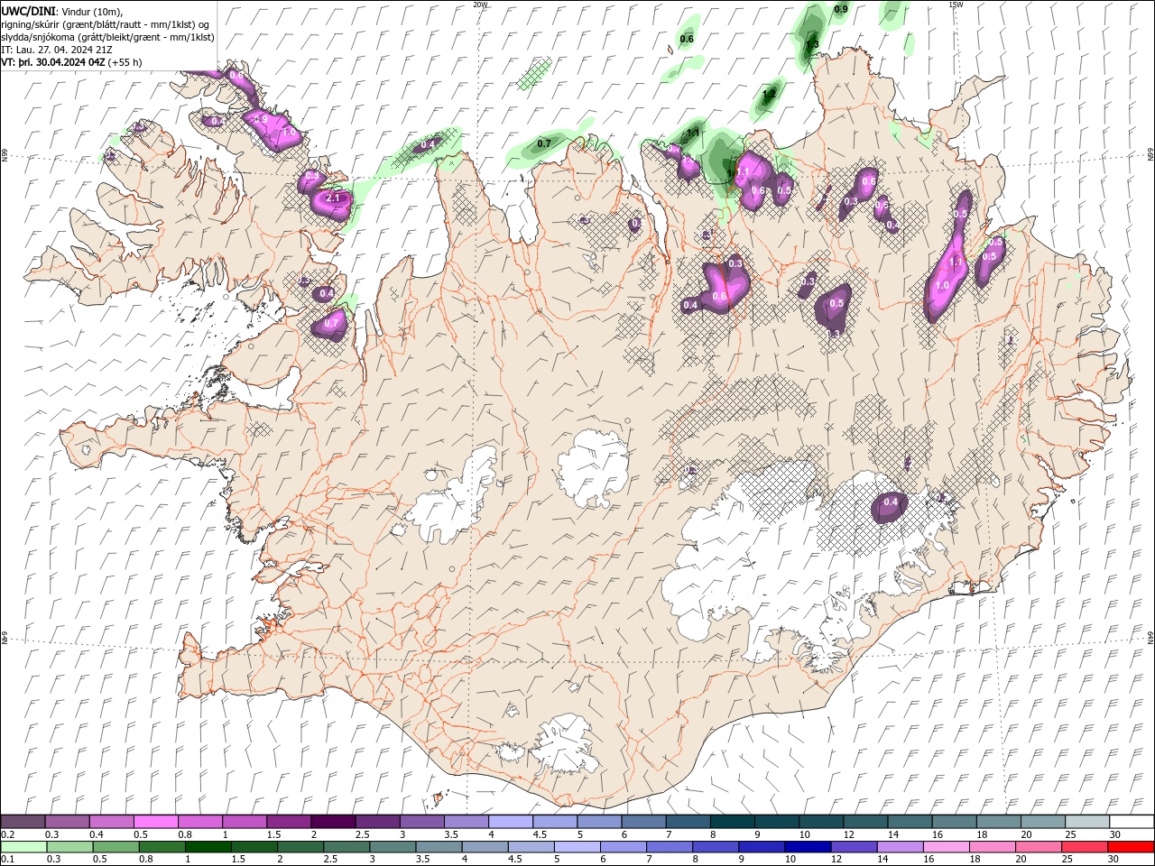Click the bright red 30 swatch, lower scale
The width and height of the screenshot is (1155, 866).
click(1131, 847)
